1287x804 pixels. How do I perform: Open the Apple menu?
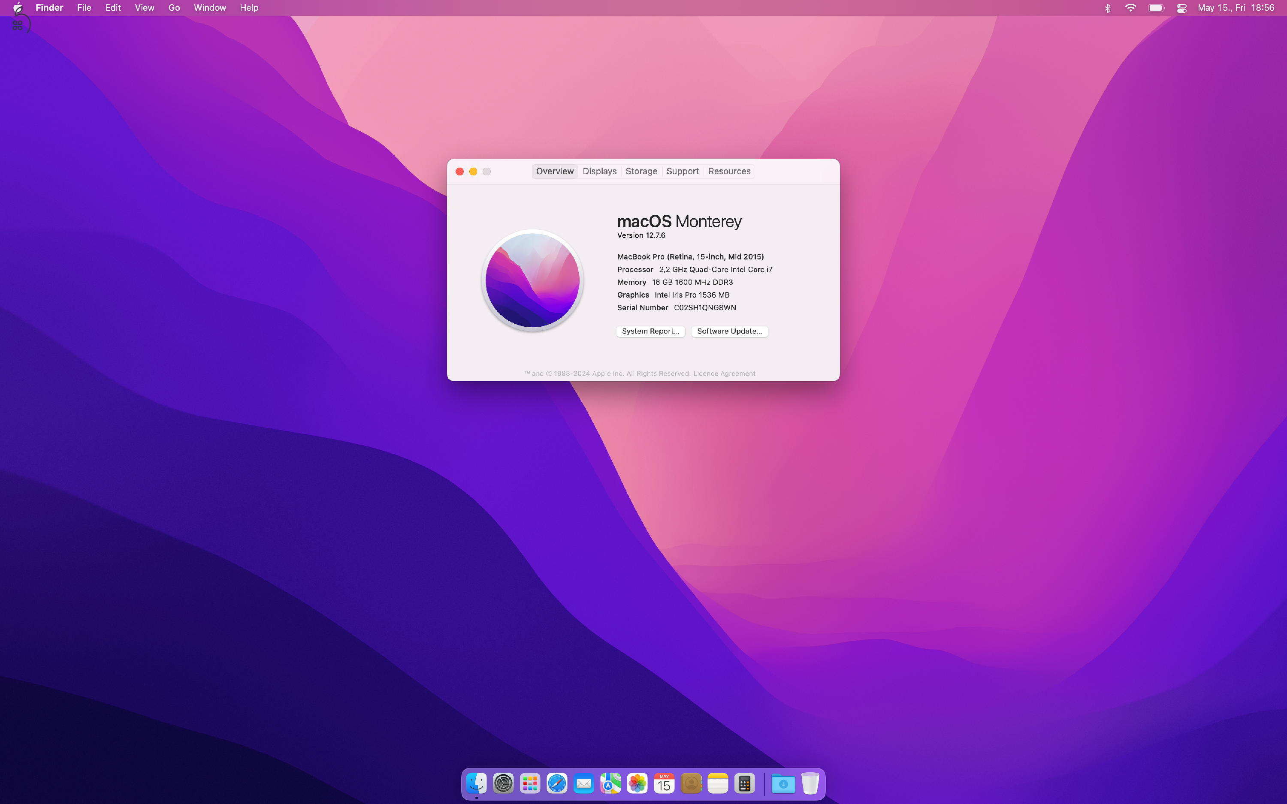[18, 7]
